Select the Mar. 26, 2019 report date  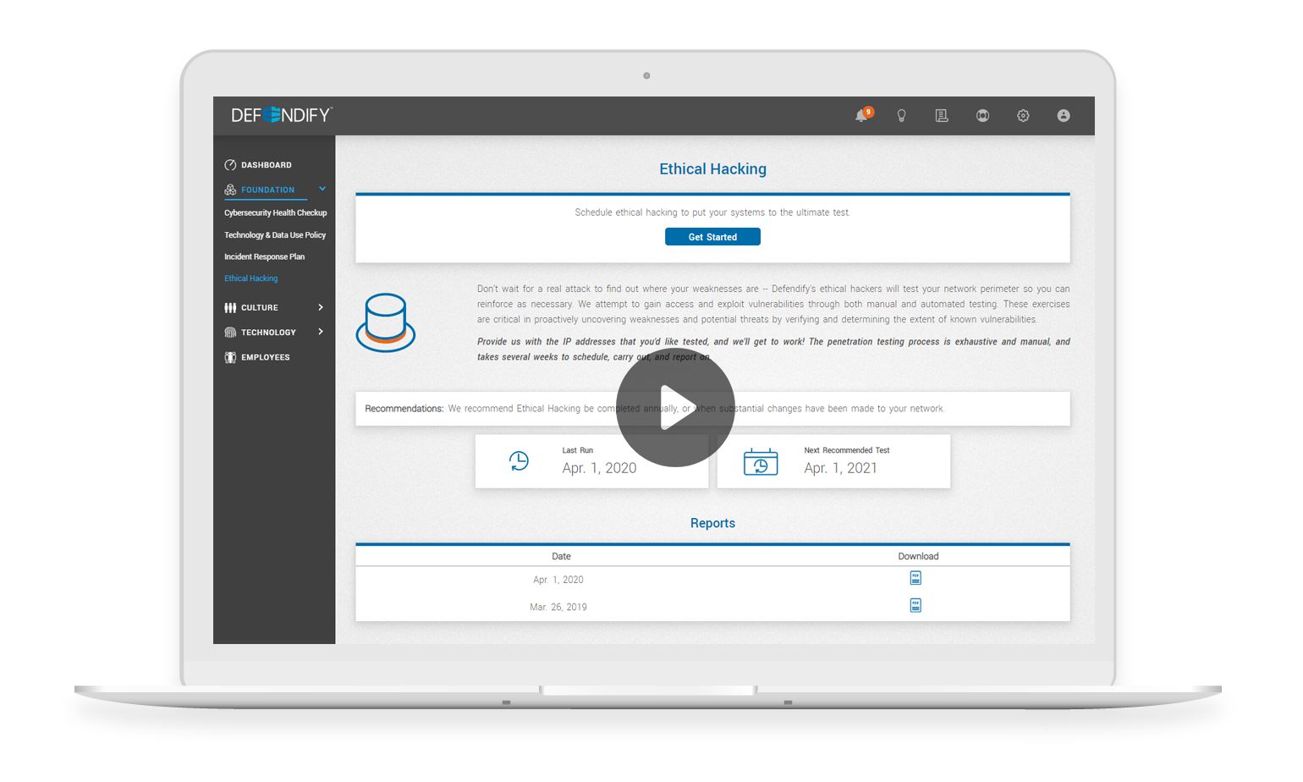tap(558, 607)
